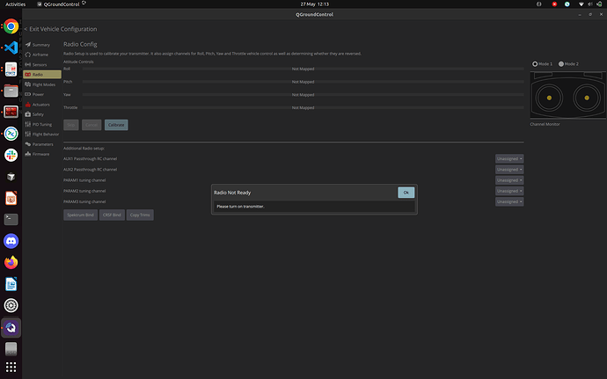Open the volume indicator in top bar
The height and width of the screenshot is (379, 607).
(x=590, y=4)
